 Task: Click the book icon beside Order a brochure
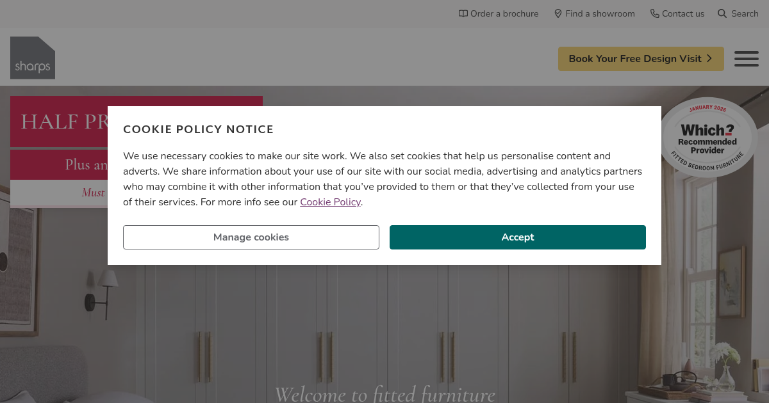click(x=463, y=13)
